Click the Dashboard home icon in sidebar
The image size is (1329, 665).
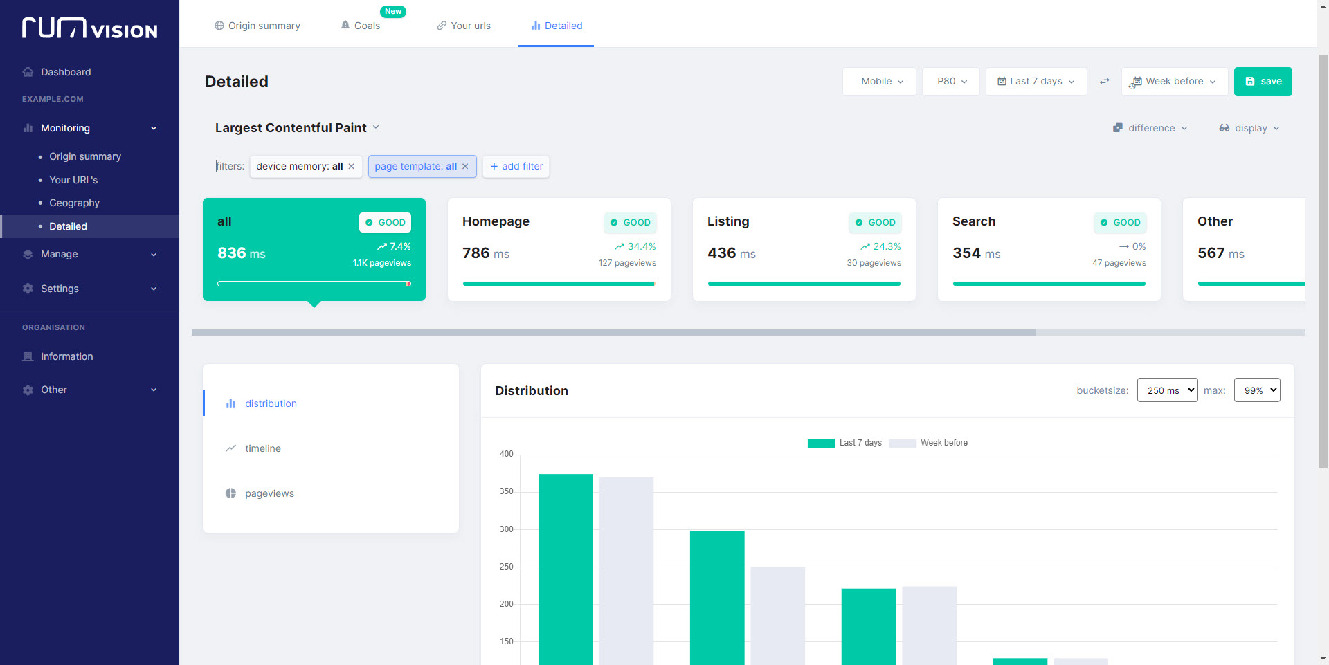click(x=28, y=72)
